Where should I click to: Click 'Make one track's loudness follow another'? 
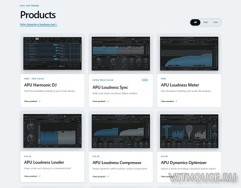click(x=115, y=93)
